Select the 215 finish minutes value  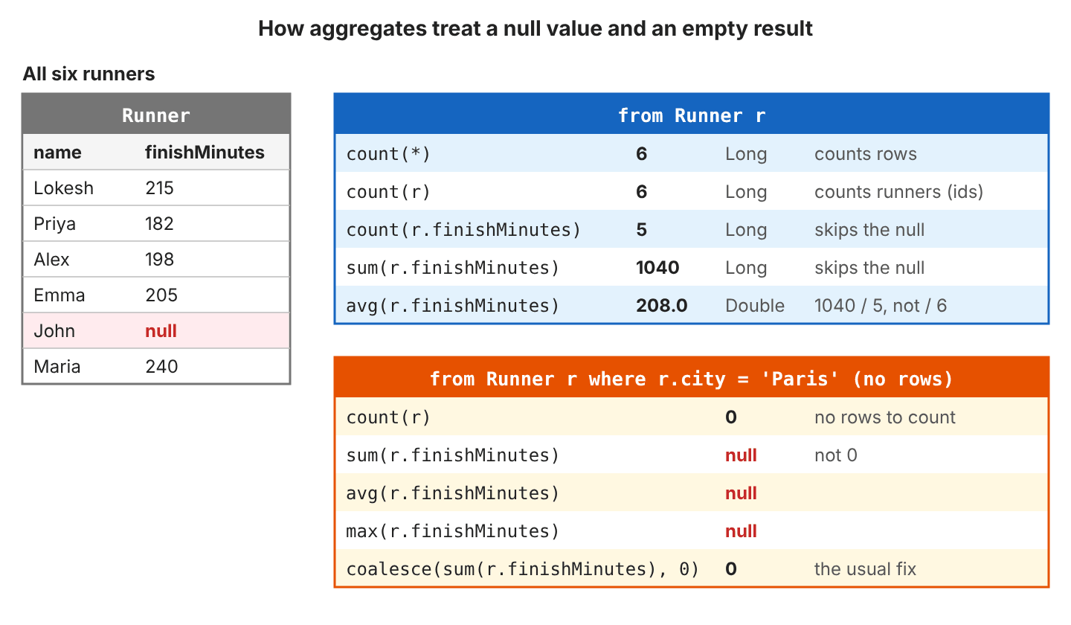(x=159, y=188)
